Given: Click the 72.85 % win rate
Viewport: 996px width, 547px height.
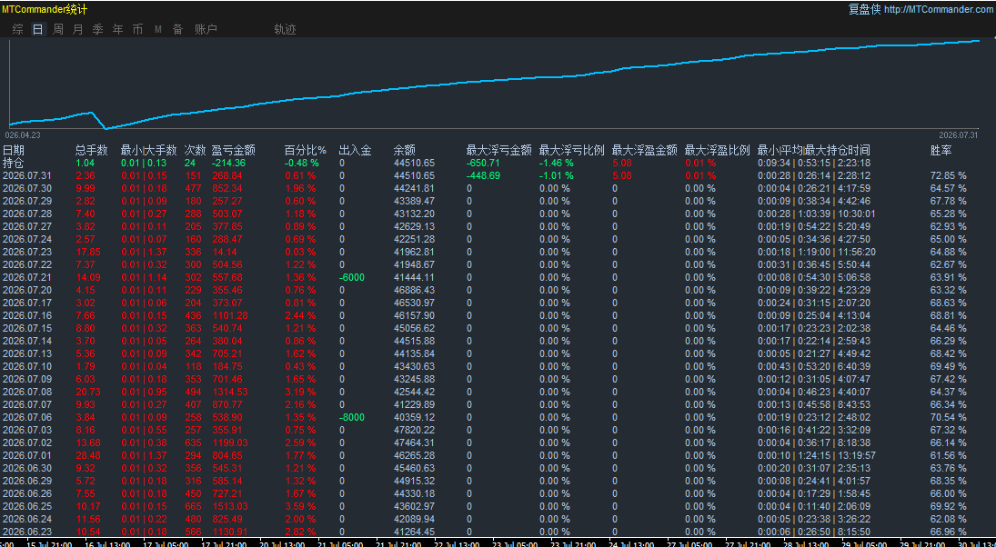Looking at the screenshot, I should (x=949, y=175).
